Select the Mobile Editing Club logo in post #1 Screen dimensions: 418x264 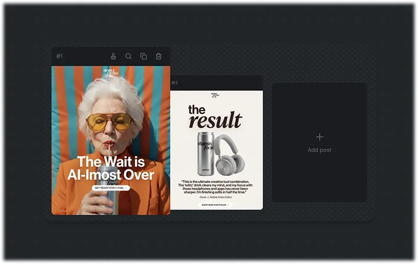tap(109, 73)
